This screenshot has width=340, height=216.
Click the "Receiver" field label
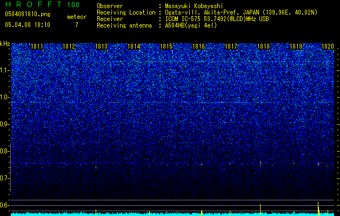tap(110, 19)
